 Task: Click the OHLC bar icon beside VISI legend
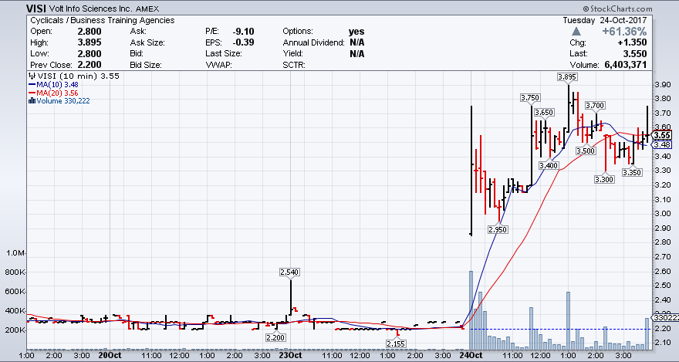(x=31, y=76)
